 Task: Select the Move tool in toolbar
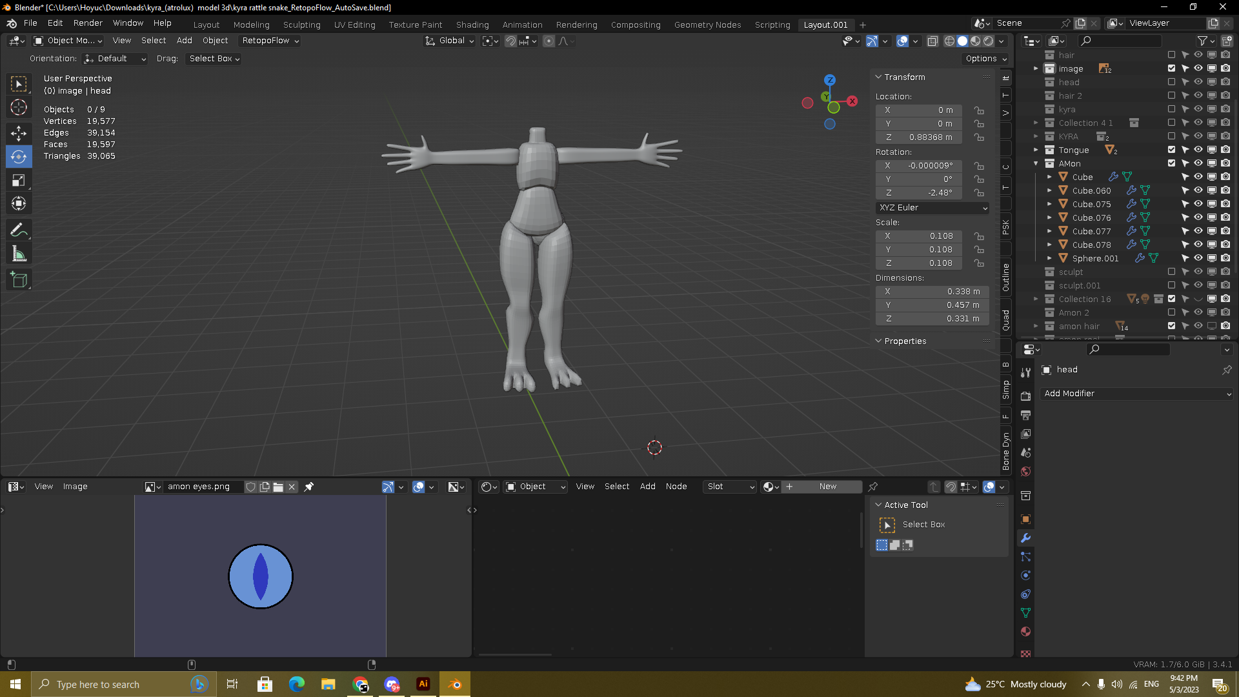pyautogui.click(x=19, y=133)
